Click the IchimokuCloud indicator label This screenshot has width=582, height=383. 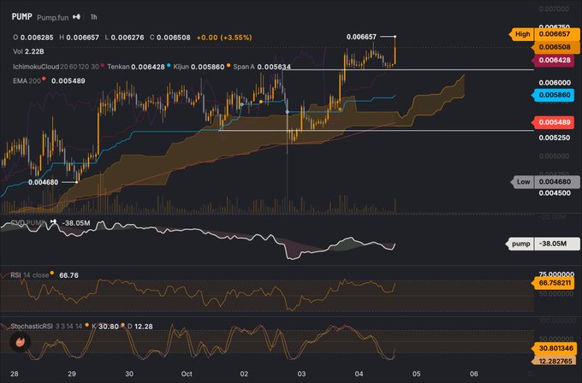coord(36,67)
